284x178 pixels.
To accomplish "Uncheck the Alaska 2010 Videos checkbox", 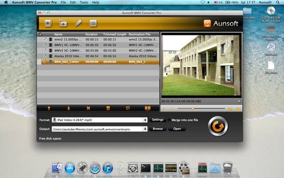I will coord(44,56).
